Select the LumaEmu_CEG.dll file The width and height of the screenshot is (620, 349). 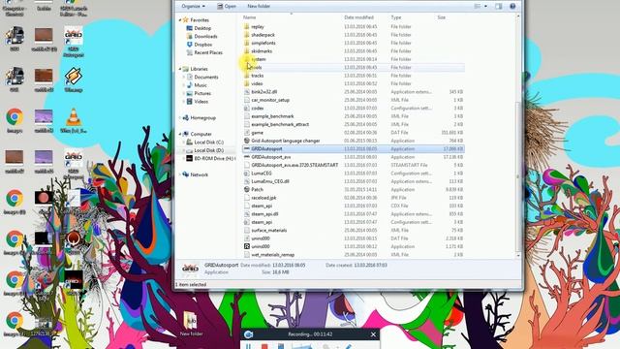click(x=353, y=181)
